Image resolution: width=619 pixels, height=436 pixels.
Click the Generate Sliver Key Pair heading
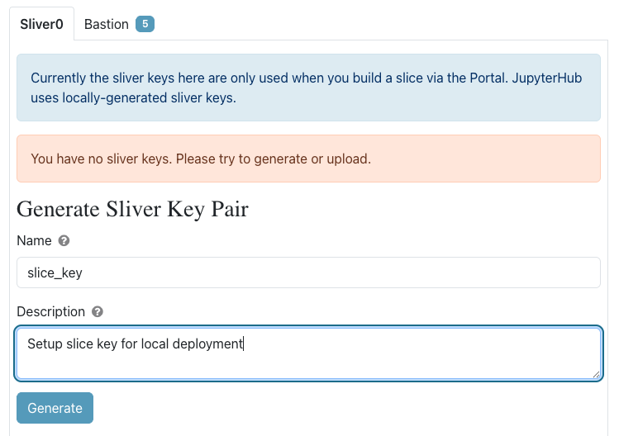tap(132, 209)
